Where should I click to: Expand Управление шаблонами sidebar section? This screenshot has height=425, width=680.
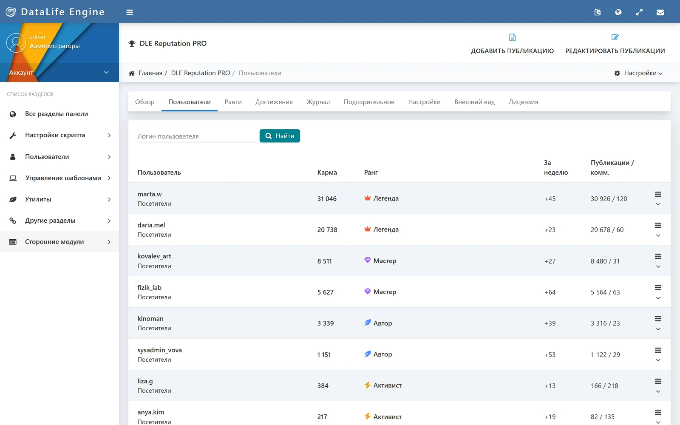click(59, 178)
